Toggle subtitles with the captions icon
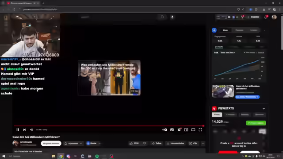This screenshot has width=283, height=159. tap(172, 129)
